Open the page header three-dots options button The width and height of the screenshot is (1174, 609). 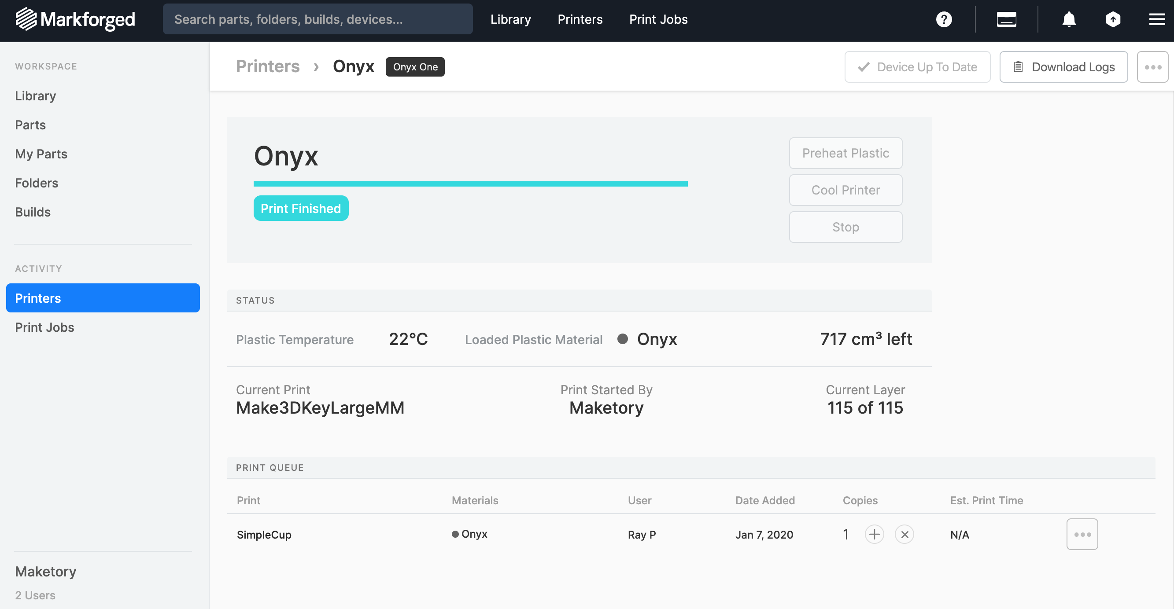click(1152, 67)
